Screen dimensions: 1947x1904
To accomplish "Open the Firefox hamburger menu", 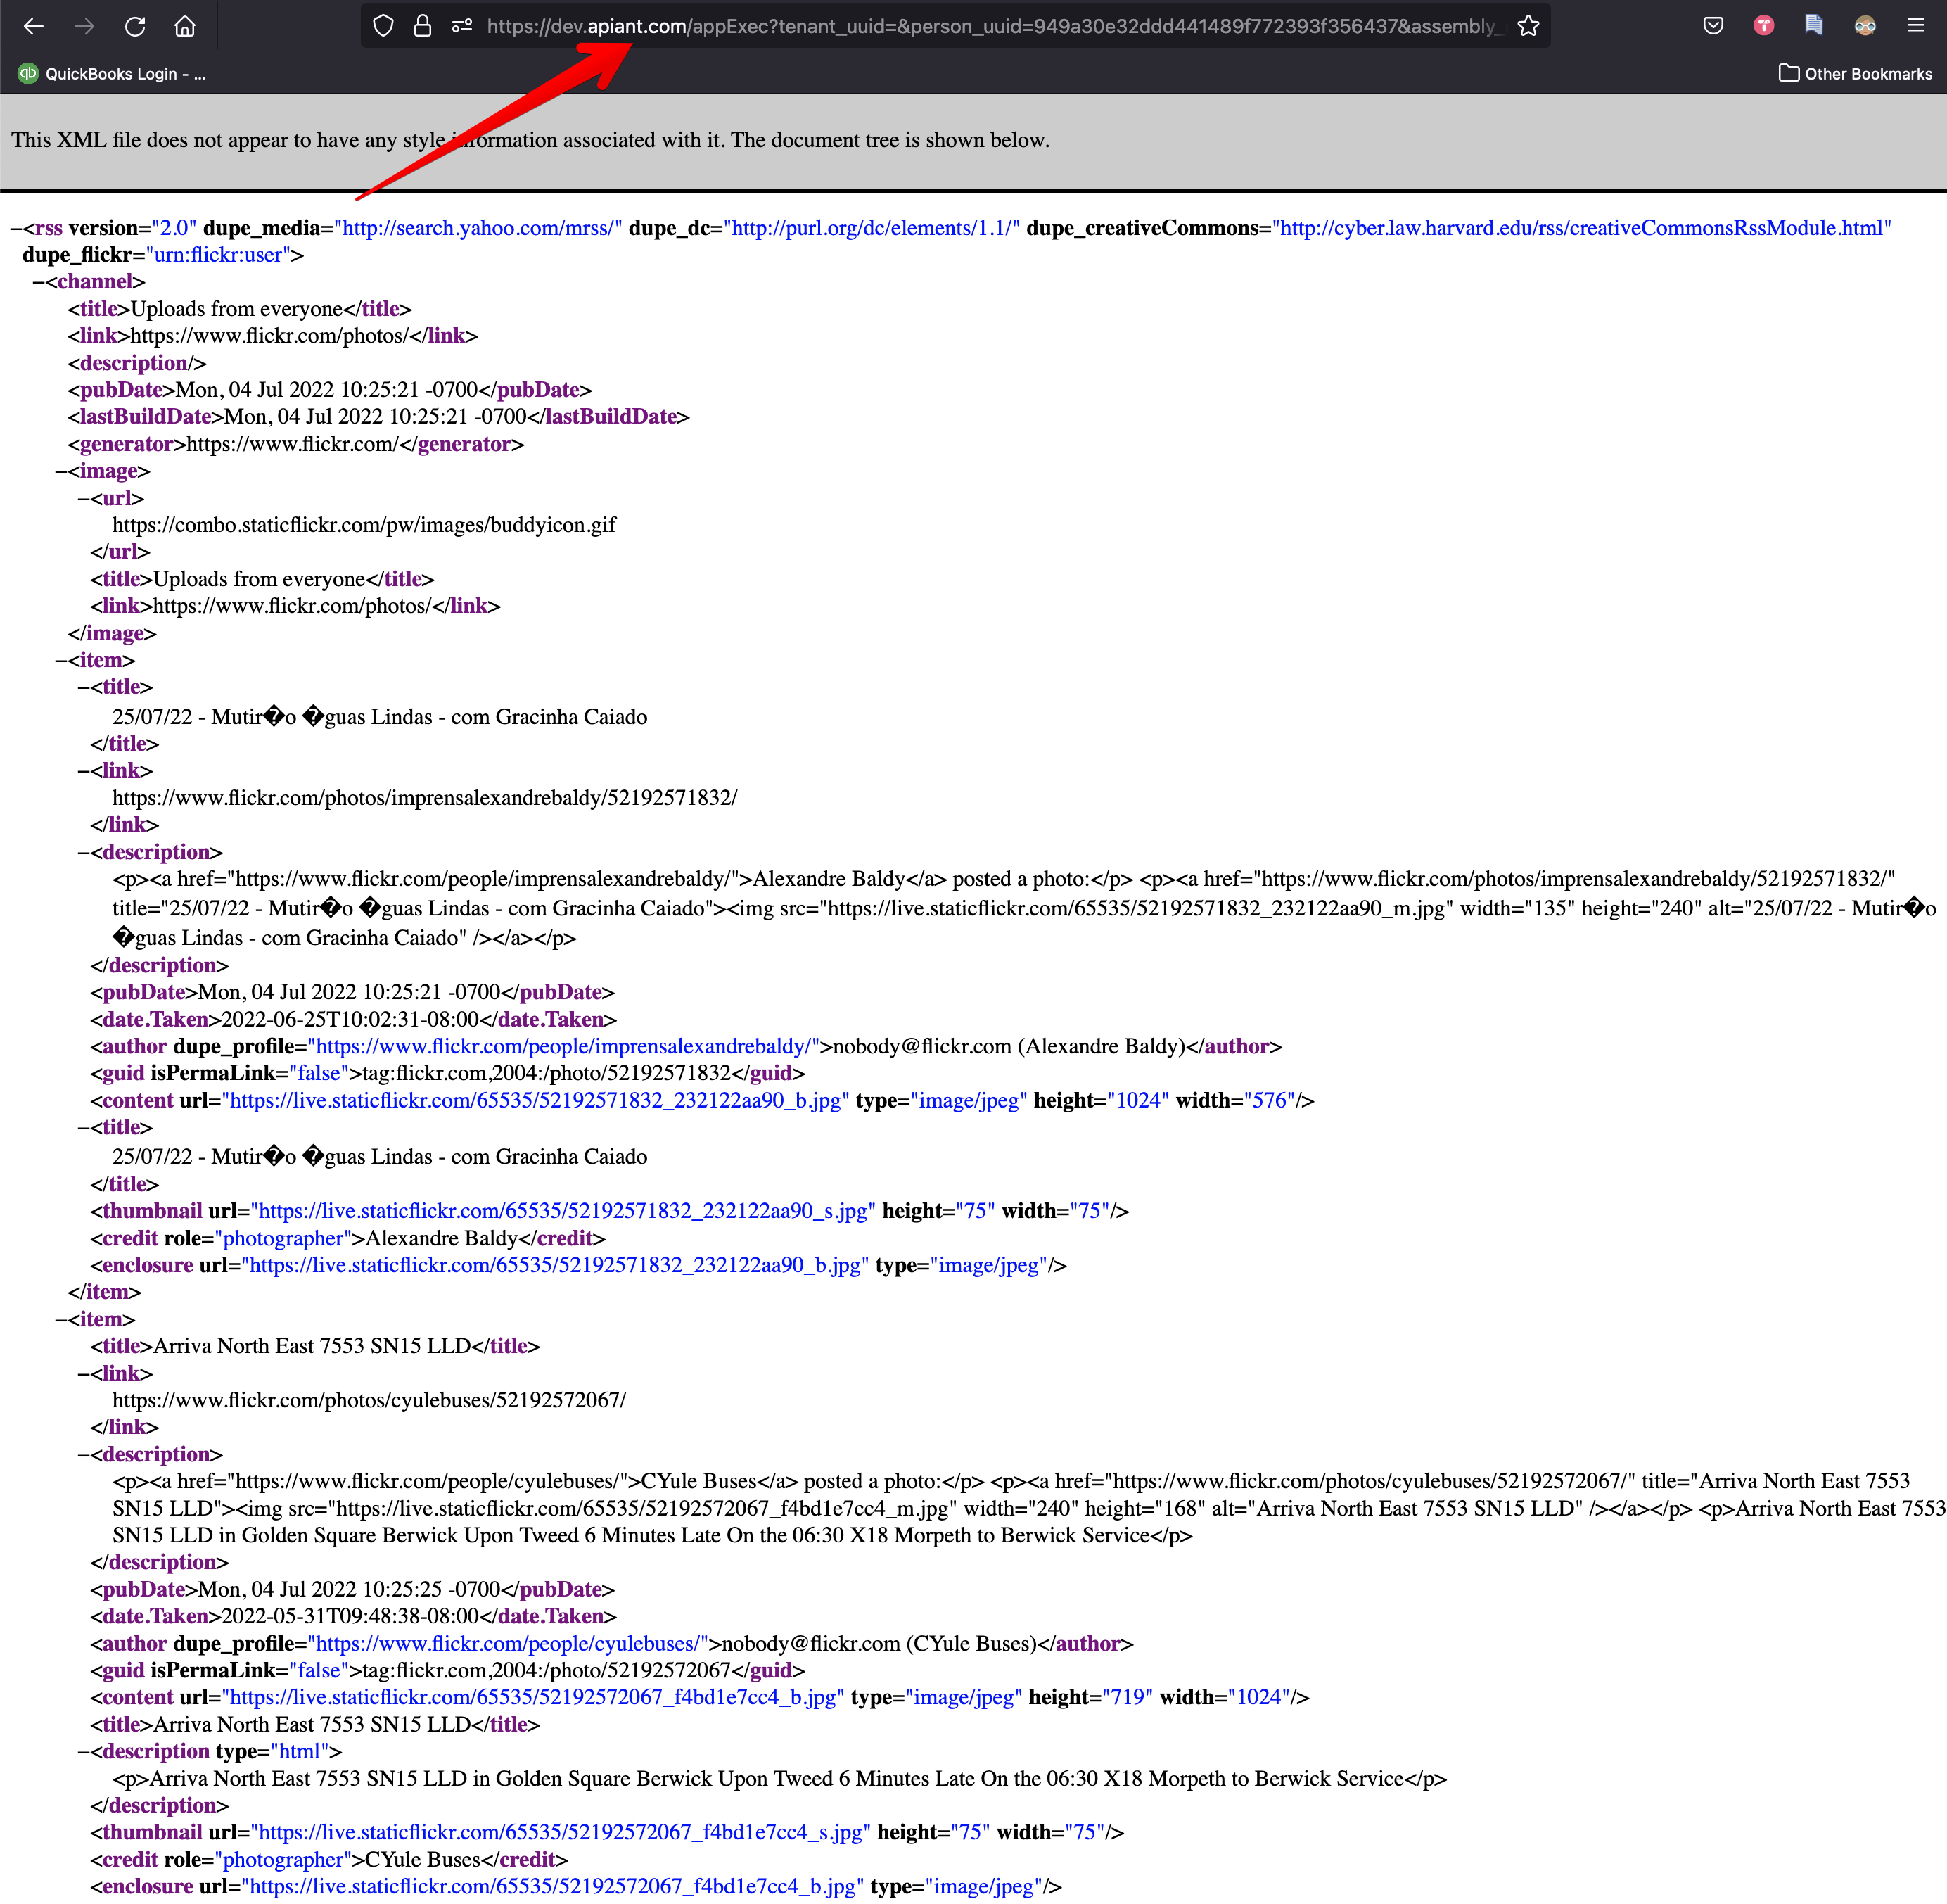I will 1915,26.
